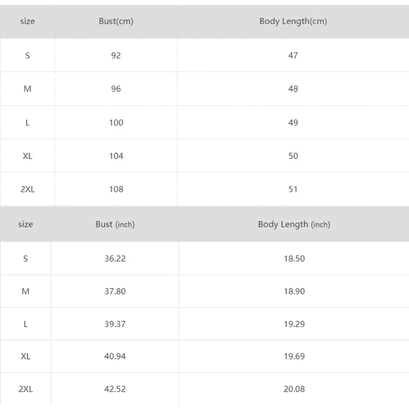Click body length value 49

[x=293, y=122]
